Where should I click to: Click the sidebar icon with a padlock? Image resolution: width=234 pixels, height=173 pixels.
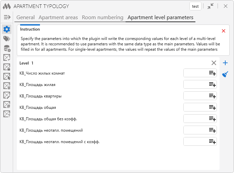(x=7, y=67)
